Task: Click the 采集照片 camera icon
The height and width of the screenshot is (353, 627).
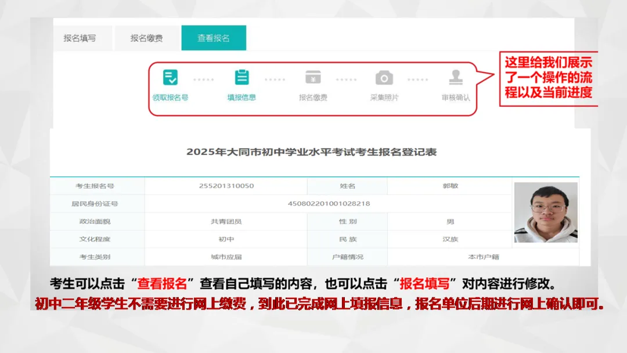Action: click(384, 78)
